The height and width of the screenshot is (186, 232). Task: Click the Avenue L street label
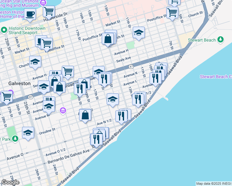(x=130, y=83)
